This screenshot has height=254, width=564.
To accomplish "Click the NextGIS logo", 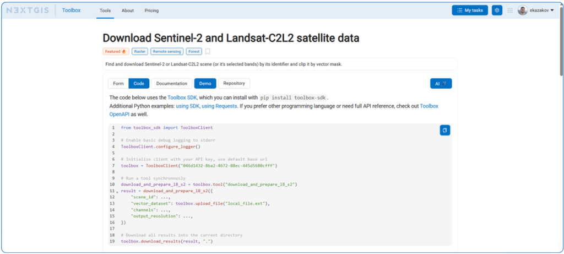I will coord(29,10).
